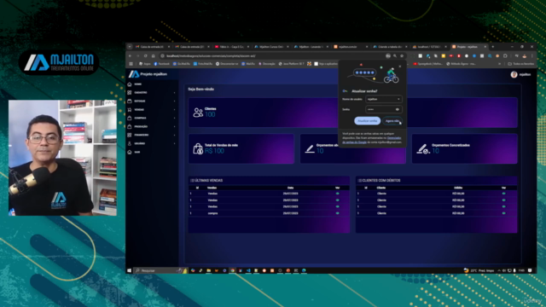Click the localhost URL address bar
The image size is (546, 307).
(x=211, y=56)
